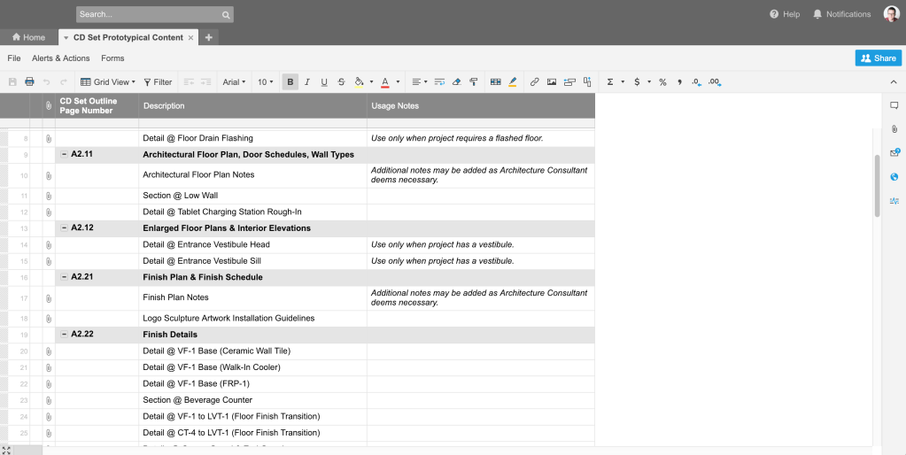This screenshot has width=906, height=455.
Task: Apply percentage format to cells
Action: [662, 82]
